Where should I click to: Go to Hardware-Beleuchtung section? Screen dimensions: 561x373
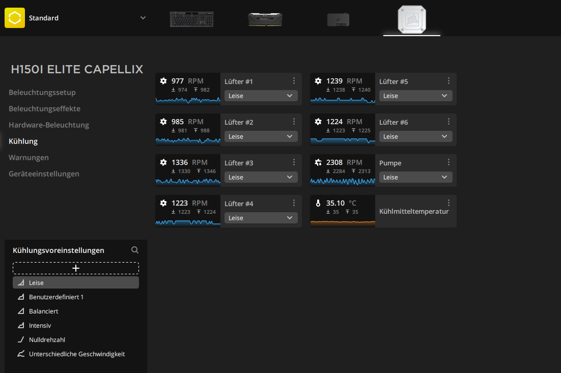pos(49,125)
